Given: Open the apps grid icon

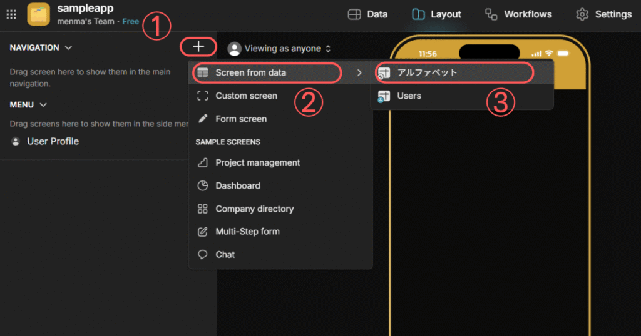Looking at the screenshot, I should pos(11,14).
